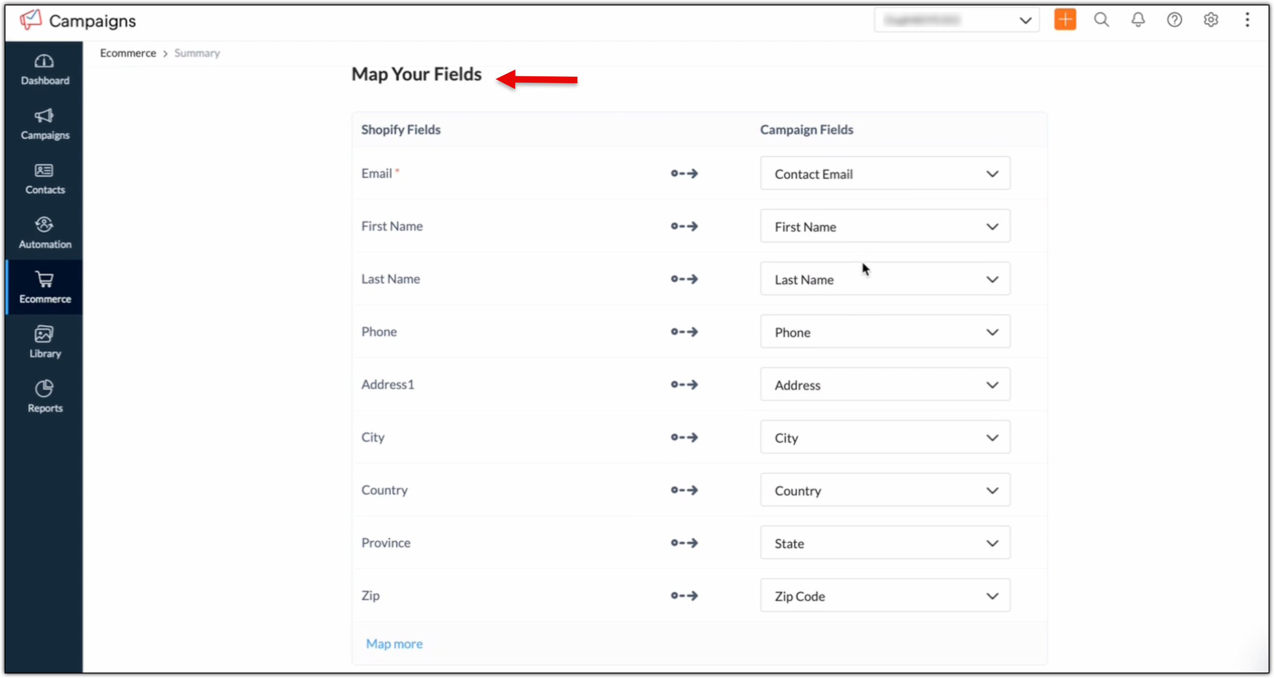This screenshot has height=678, width=1274.
Task: Open the Library section
Action: click(45, 342)
